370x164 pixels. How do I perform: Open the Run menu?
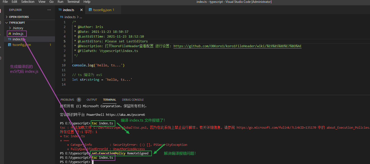(x=60, y=2)
